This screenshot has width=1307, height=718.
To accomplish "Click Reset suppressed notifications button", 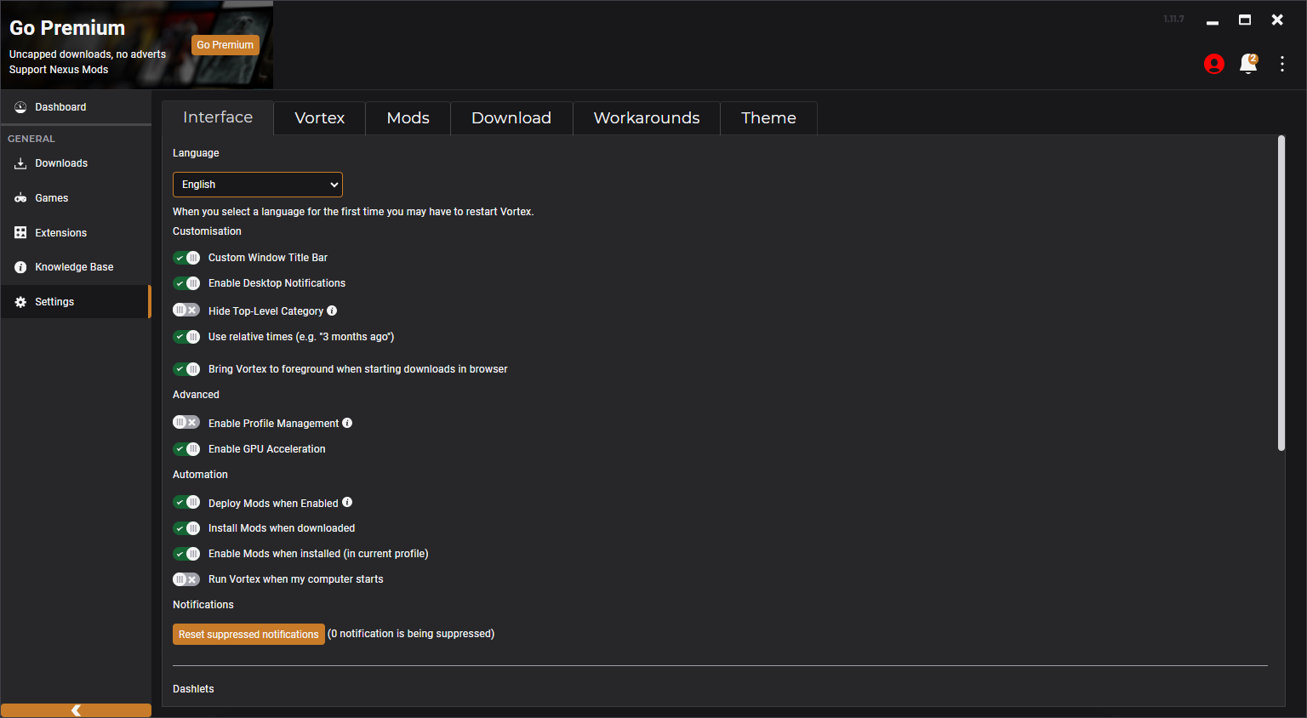I will point(248,635).
